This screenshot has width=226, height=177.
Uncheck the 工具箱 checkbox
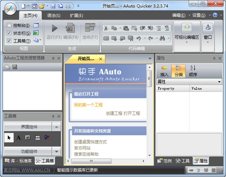(x=9, y=40)
